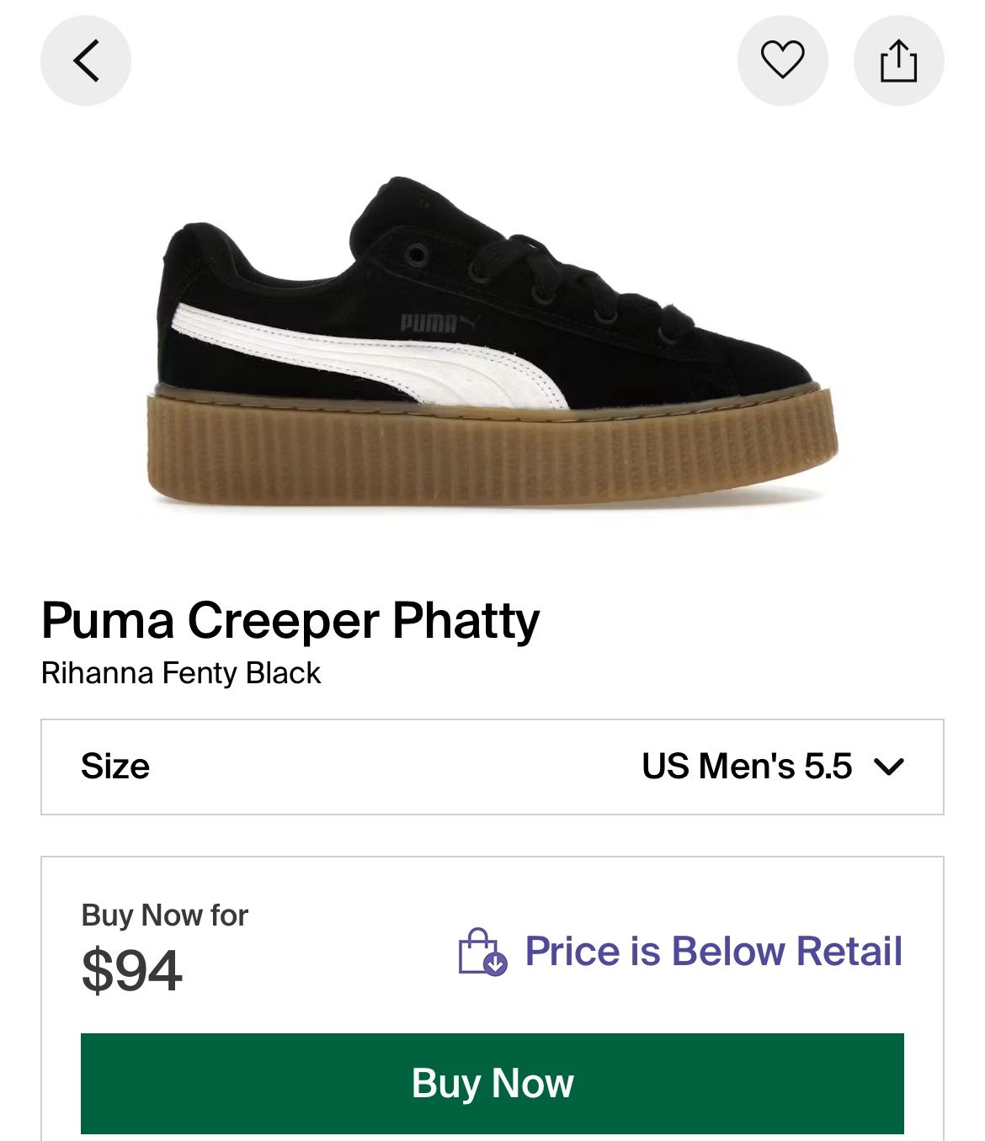Viewport: 985px width, 1141px height.
Task: Tap the Price is Below Retail text
Action: [x=713, y=952]
